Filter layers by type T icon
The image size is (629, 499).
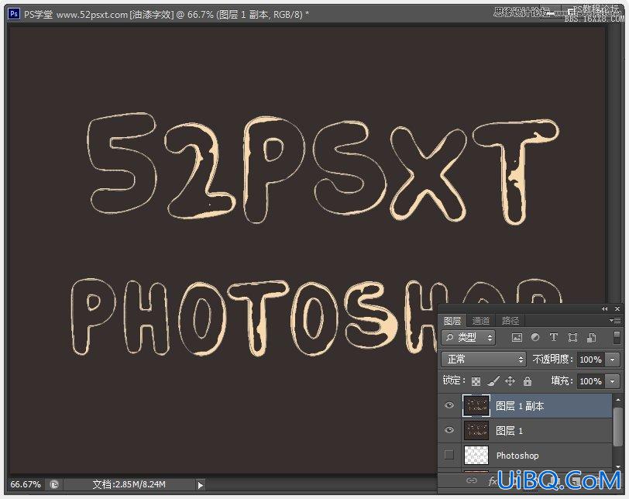tap(554, 337)
